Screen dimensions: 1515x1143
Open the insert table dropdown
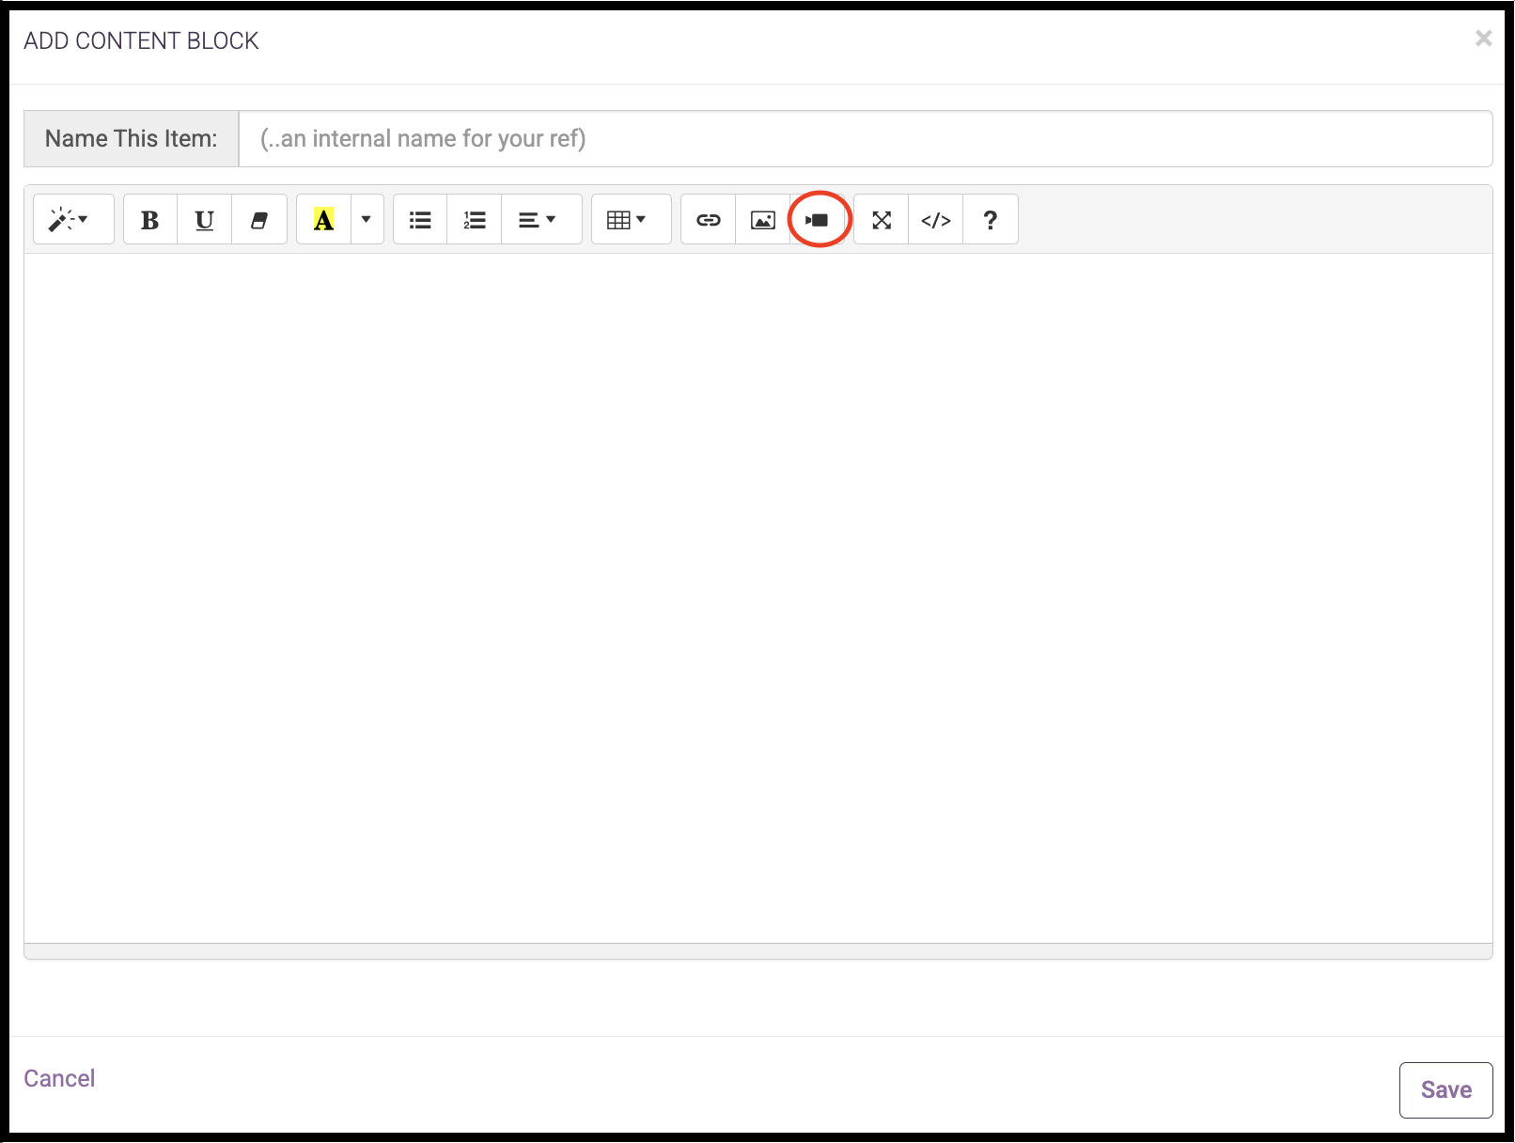(631, 220)
